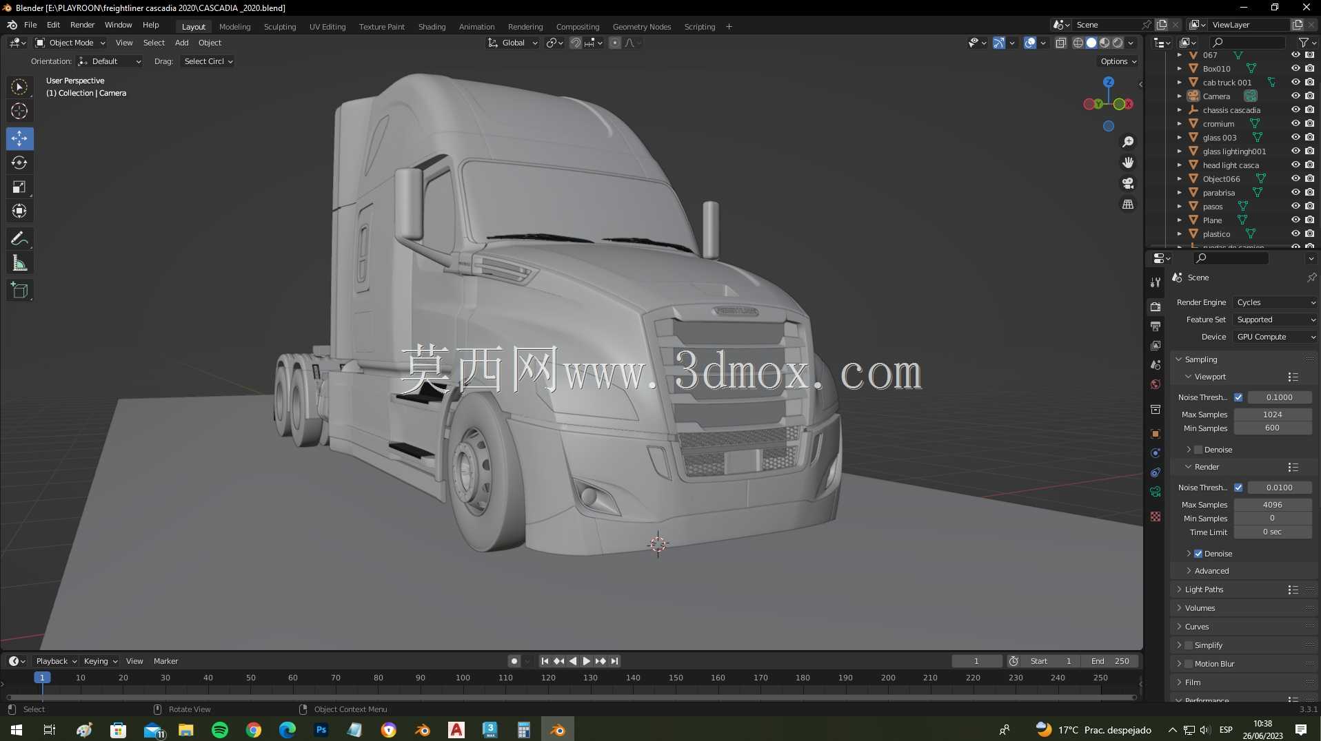Screen dimensions: 1321x741
Task: Open the Keying popover in timeline
Action: pyautogui.click(x=100, y=661)
